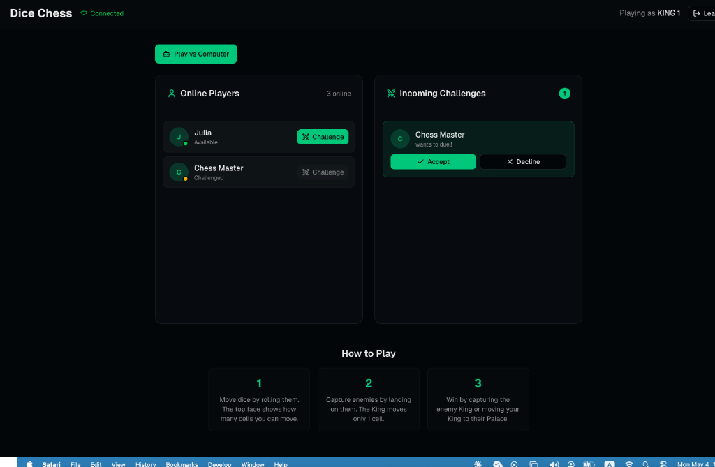This screenshot has width=715, height=467.
Task: Click Chess Master's avatar in Incoming Challenges
Action: 400,139
